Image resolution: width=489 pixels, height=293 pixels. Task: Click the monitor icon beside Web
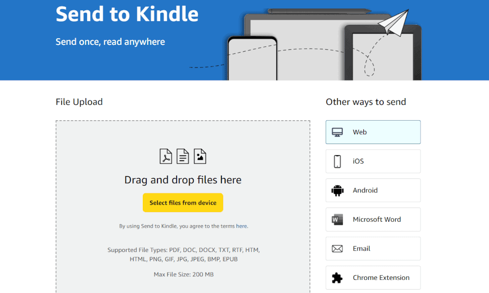tap(337, 132)
